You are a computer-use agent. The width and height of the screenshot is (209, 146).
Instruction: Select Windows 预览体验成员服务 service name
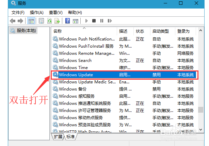coord(85,125)
